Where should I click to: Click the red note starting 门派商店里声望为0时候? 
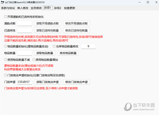(41, 88)
